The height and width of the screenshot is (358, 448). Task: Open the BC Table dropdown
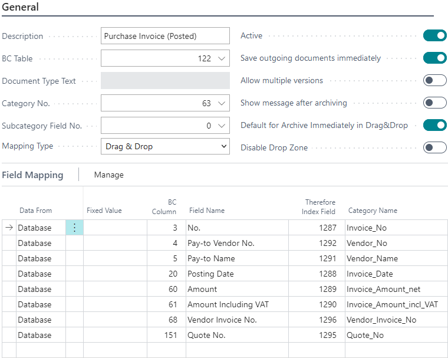[222, 58]
